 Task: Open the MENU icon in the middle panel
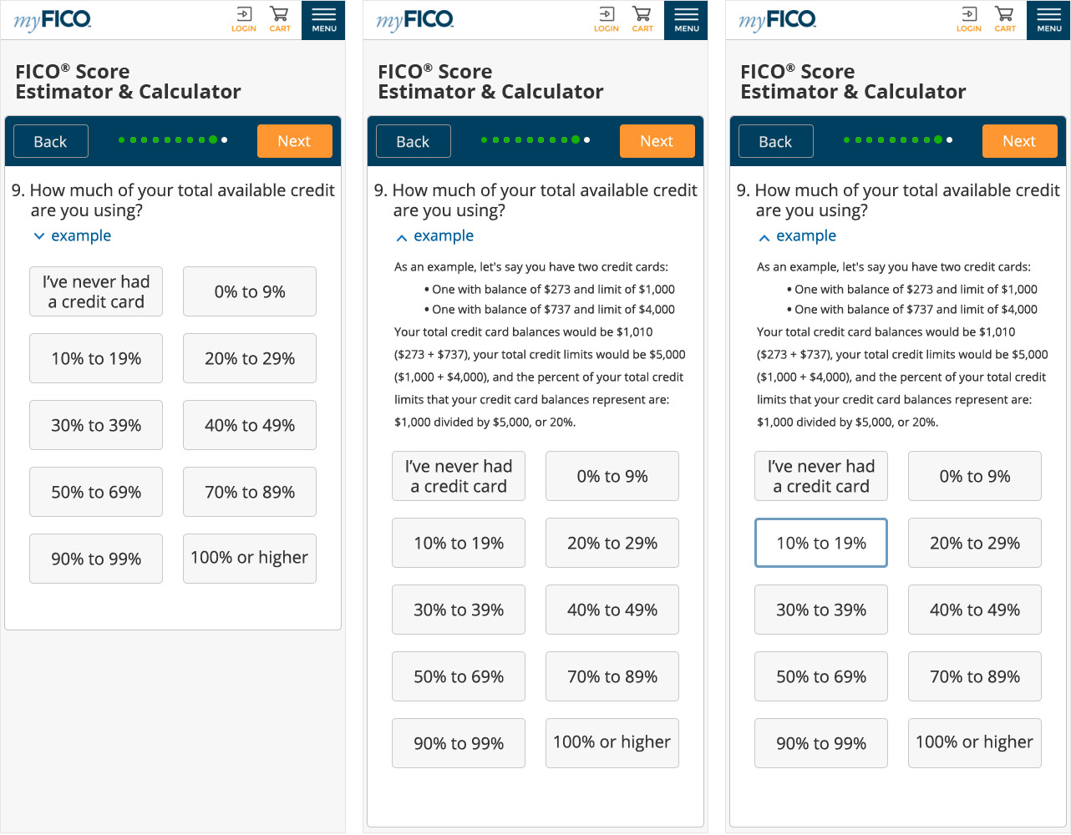(685, 18)
